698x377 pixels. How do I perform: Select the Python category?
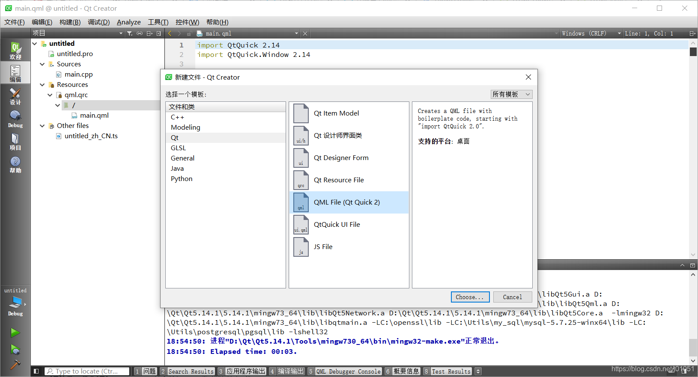(x=225, y=179)
